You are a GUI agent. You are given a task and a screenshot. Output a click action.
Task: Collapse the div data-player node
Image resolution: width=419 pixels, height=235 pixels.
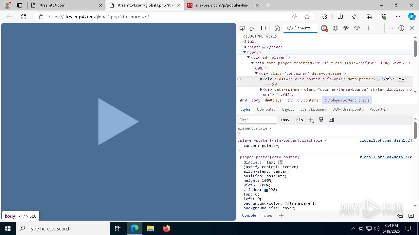coord(252,63)
